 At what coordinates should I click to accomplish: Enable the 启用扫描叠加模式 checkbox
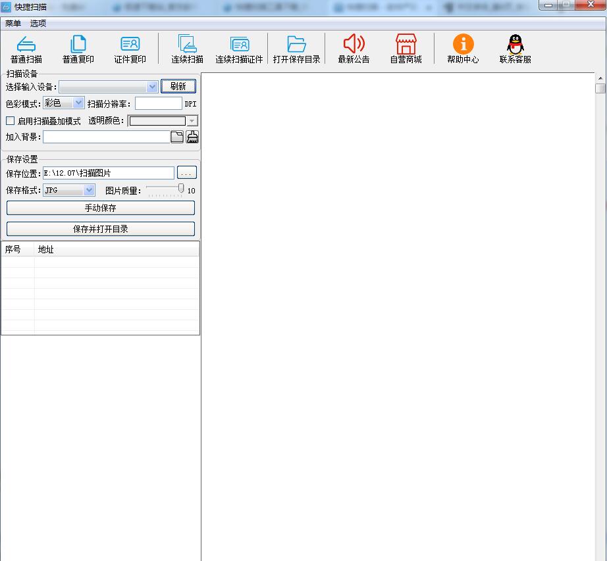[x=11, y=121]
